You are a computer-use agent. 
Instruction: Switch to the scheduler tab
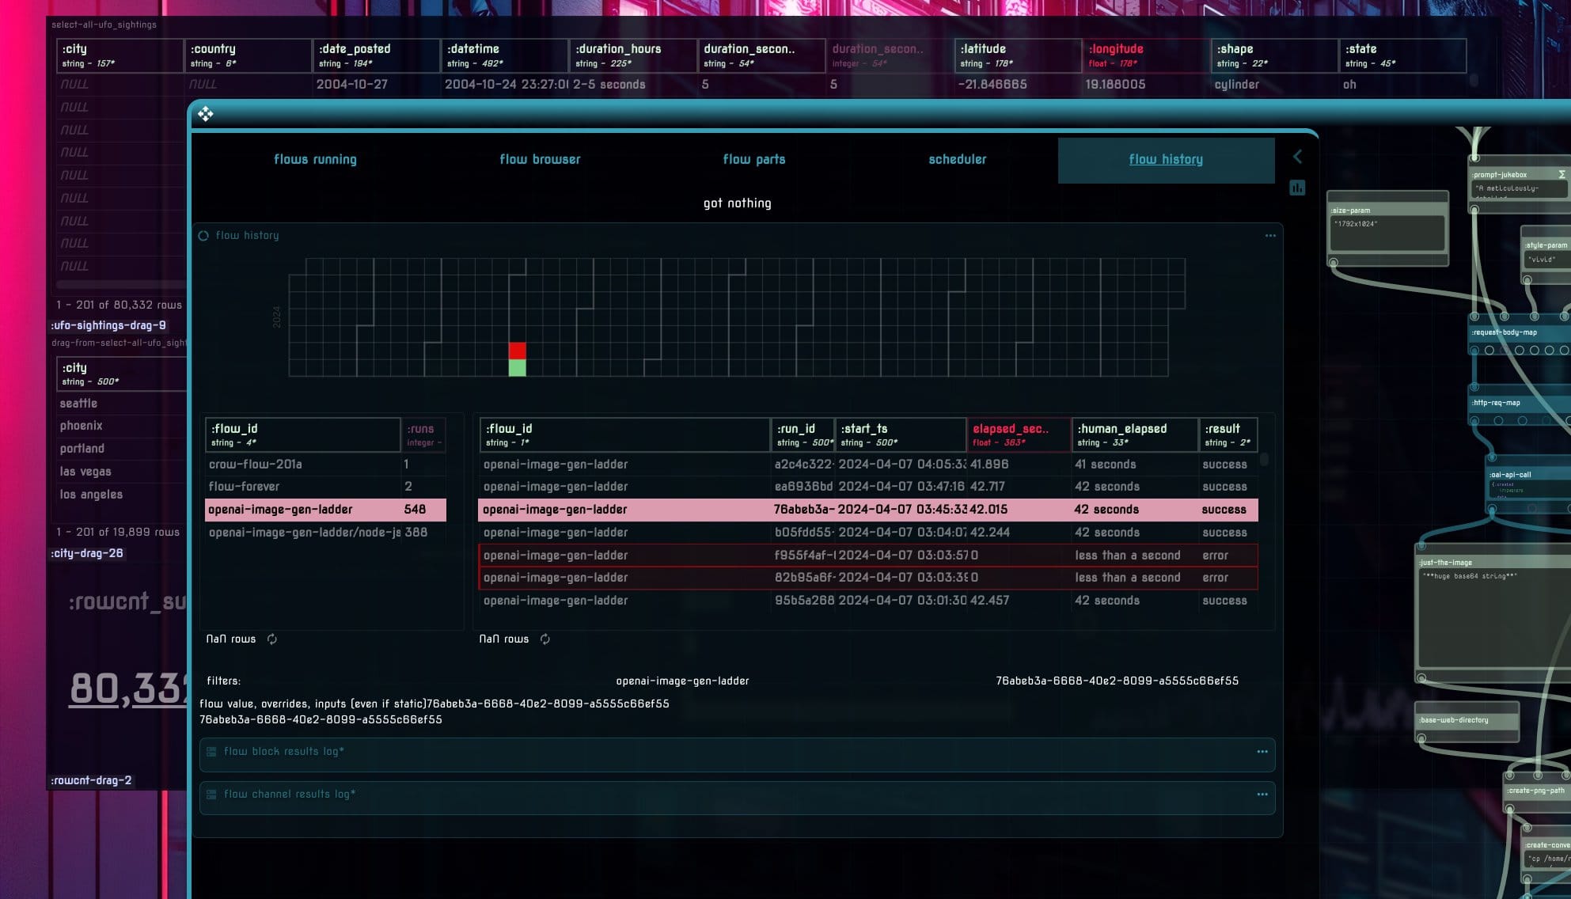pos(957,159)
